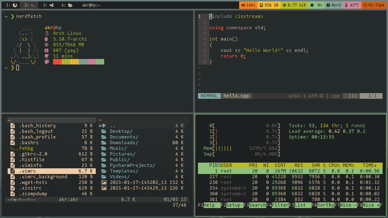This screenshot has width=388, height=218.
Task: Click the last green color block in nerdfetch
Action: (x=100, y=62)
